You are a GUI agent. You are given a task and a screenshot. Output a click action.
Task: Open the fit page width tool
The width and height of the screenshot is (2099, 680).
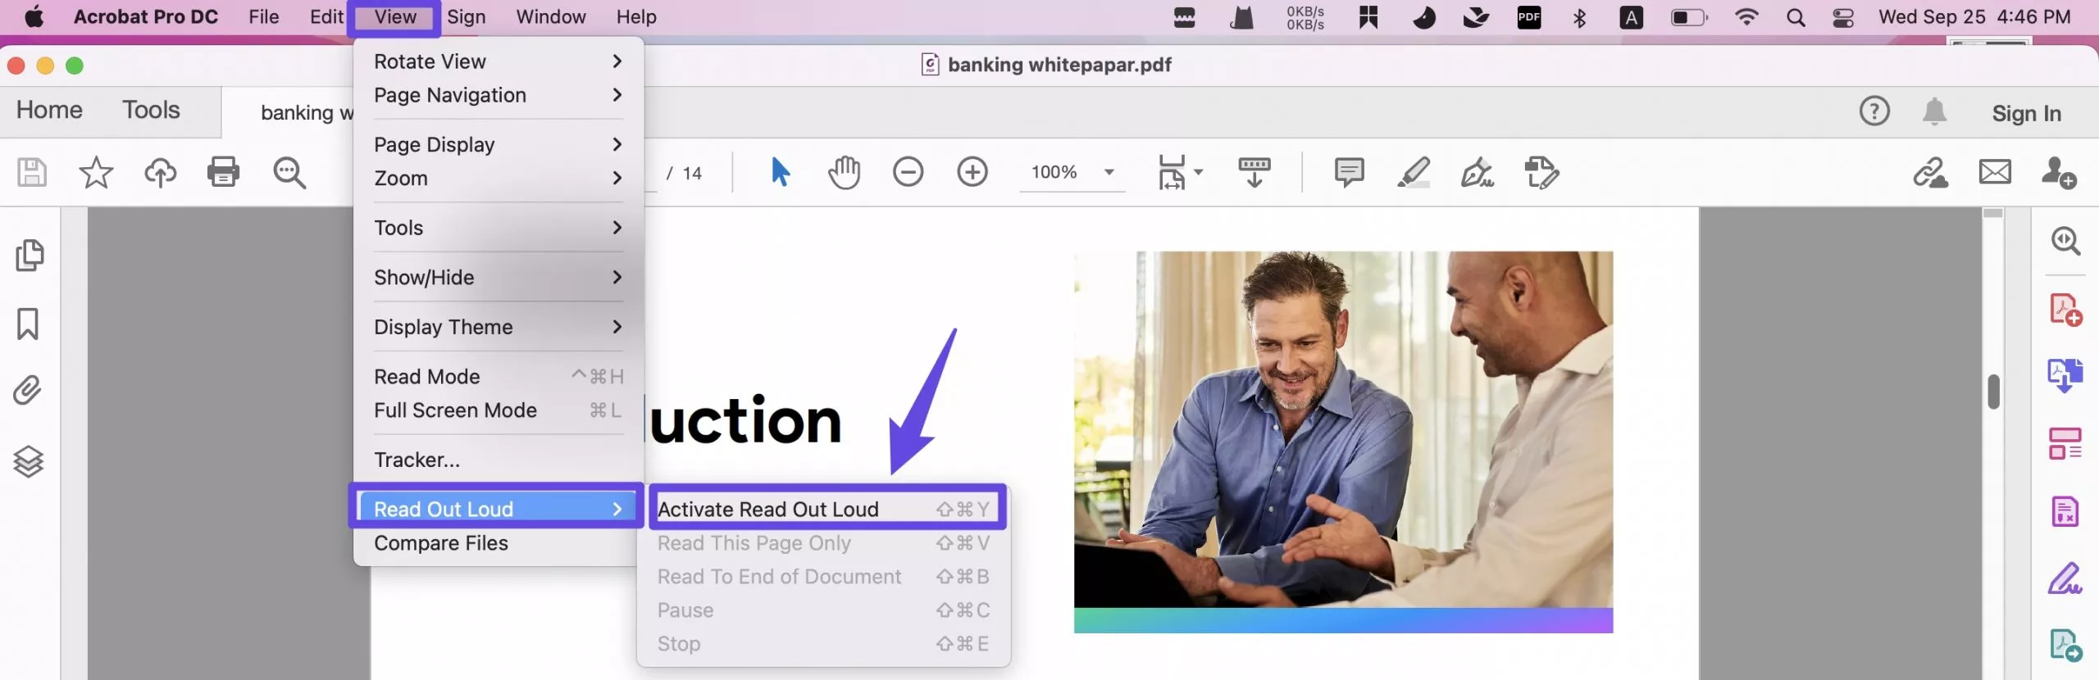pyautogui.click(x=1172, y=172)
